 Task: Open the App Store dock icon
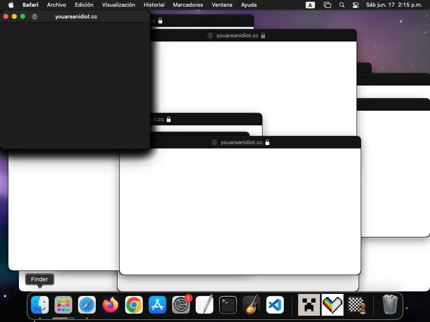coord(157,305)
